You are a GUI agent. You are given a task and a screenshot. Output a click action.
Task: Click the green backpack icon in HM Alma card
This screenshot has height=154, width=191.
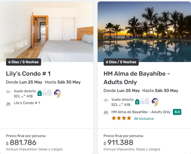pyautogui.click(x=137, y=101)
